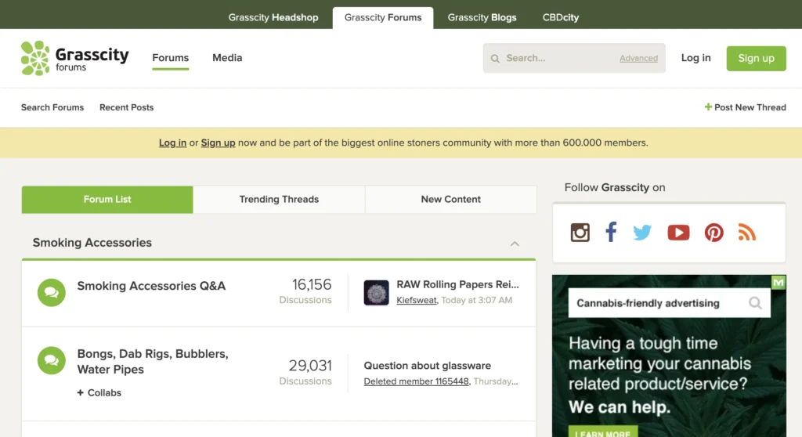Click the 16,156 Discussions count
Viewport: 802px width, 437px height.
305,291
